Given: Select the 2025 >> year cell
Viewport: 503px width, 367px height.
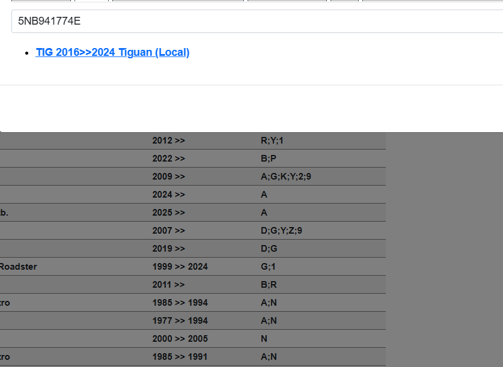Looking at the screenshot, I should [x=169, y=213].
